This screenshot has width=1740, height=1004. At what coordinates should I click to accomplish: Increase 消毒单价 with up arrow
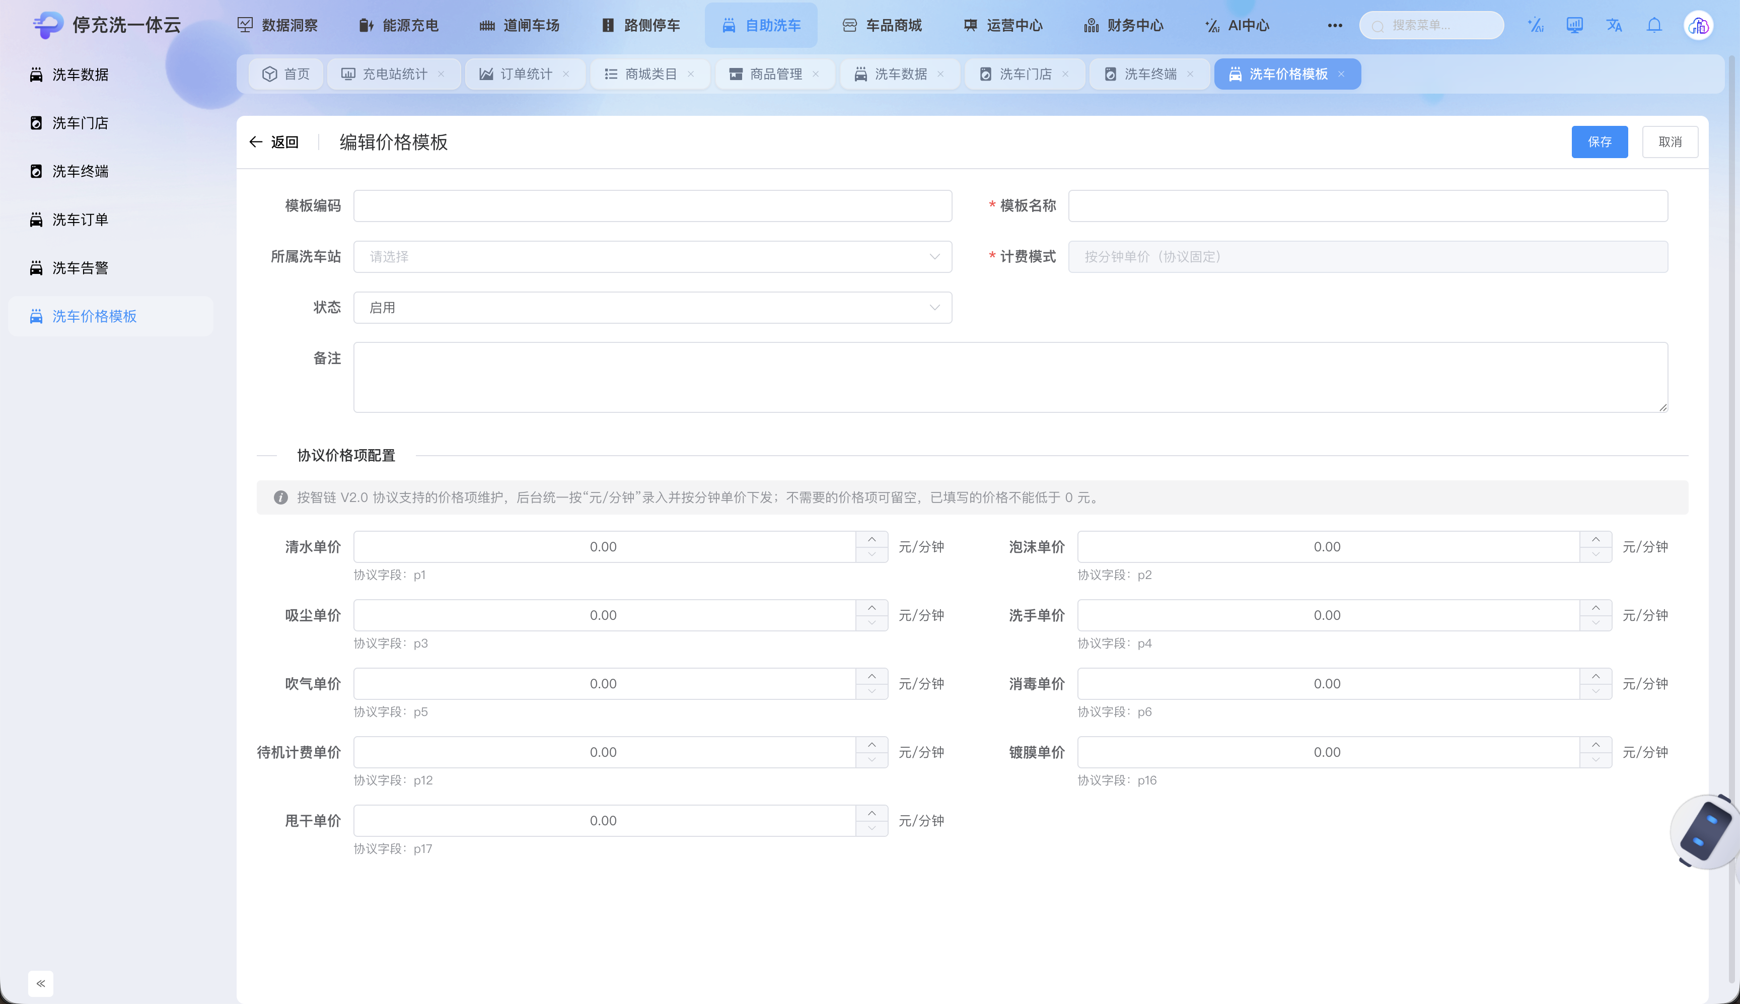click(x=1595, y=676)
